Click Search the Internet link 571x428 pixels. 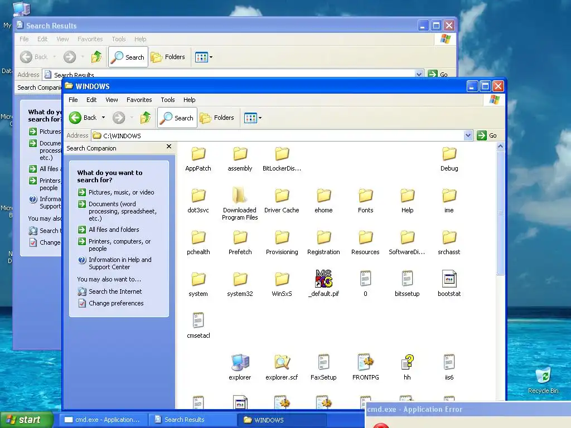click(x=115, y=291)
